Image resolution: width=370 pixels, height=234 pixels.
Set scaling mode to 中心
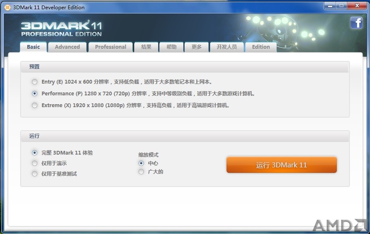141,163
